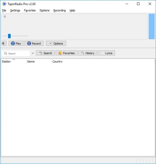Show the History tab
The width and height of the screenshot is (156, 164).
88,53
